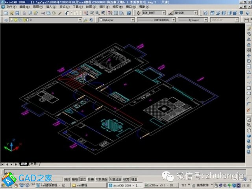Select the Mirror tool
Image resolution: width=252 pixels, height=189 pixels.
pyautogui.click(x=248, y=39)
